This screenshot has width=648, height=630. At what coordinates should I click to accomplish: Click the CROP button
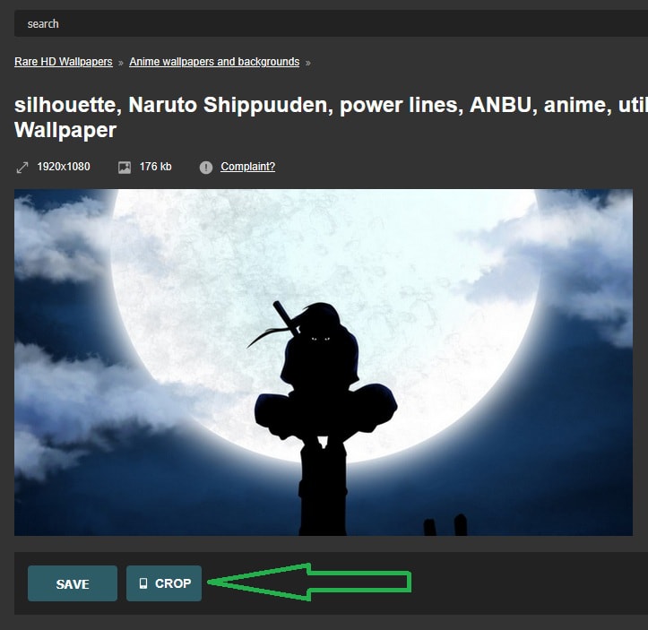[x=164, y=583]
